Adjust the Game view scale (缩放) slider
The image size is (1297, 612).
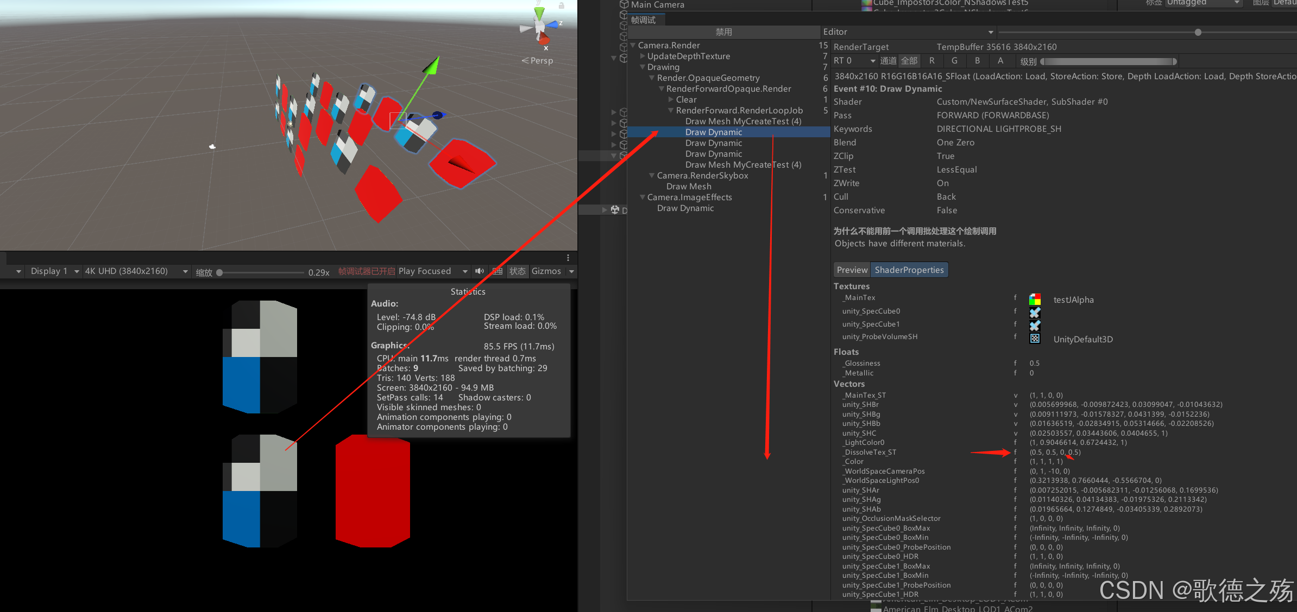pos(219,272)
